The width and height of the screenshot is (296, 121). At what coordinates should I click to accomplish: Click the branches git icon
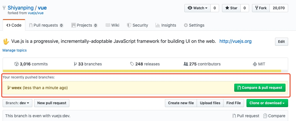click(x=75, y=64)
